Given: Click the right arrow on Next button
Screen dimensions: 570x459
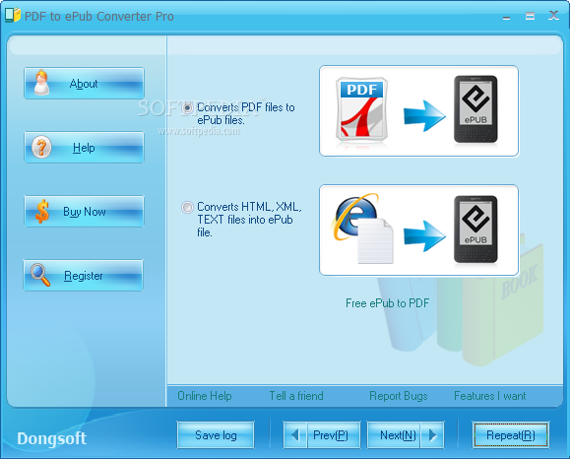Looking at the screenshot, I should (x=432, y=435).
